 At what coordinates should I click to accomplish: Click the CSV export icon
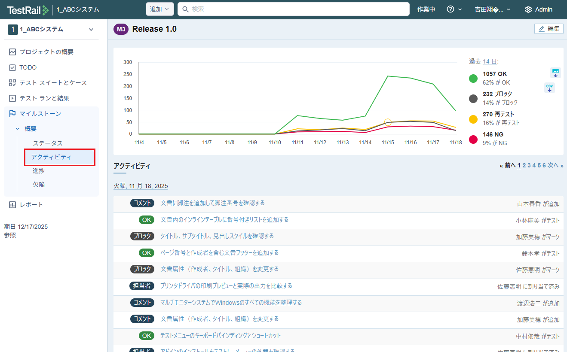click(x=549, y=88)
